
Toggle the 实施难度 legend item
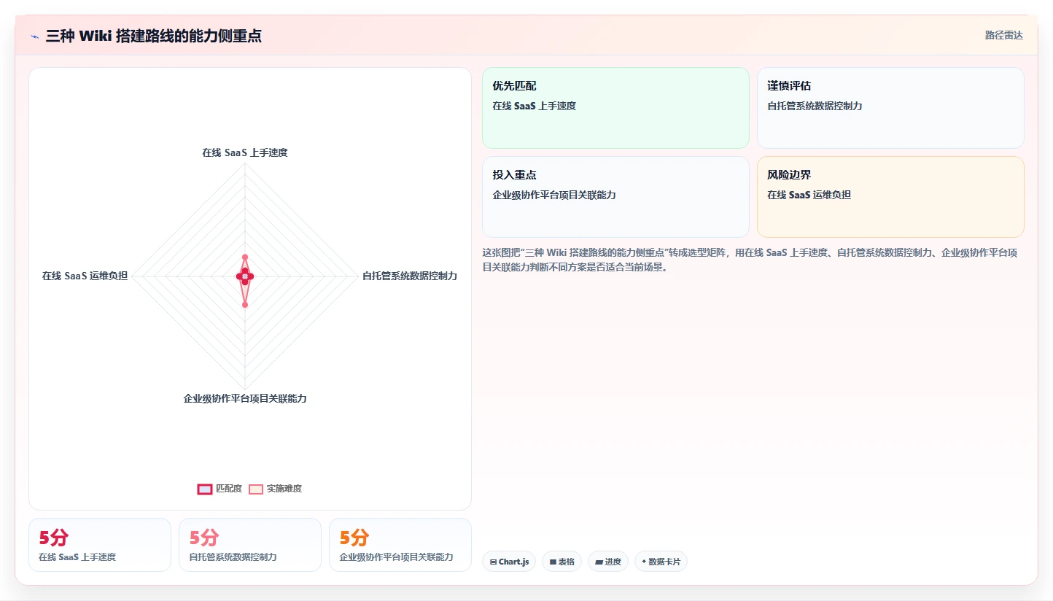275,489
